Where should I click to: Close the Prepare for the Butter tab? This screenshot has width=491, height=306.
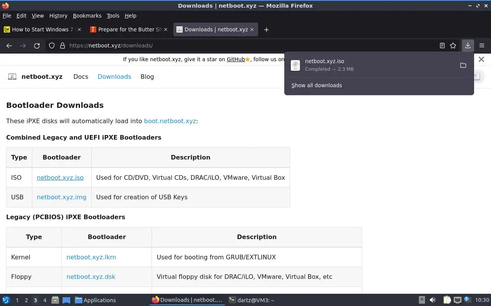click(x=166, y=29)
